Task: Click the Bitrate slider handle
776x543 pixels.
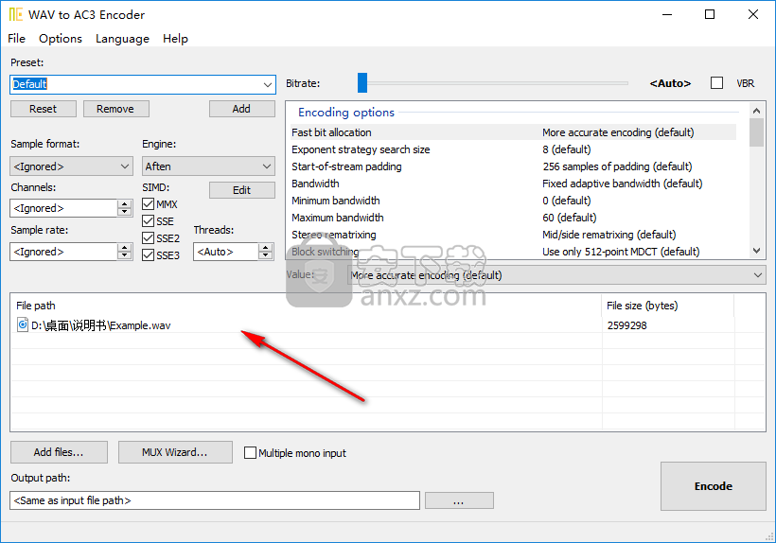Action: point(362,82)
